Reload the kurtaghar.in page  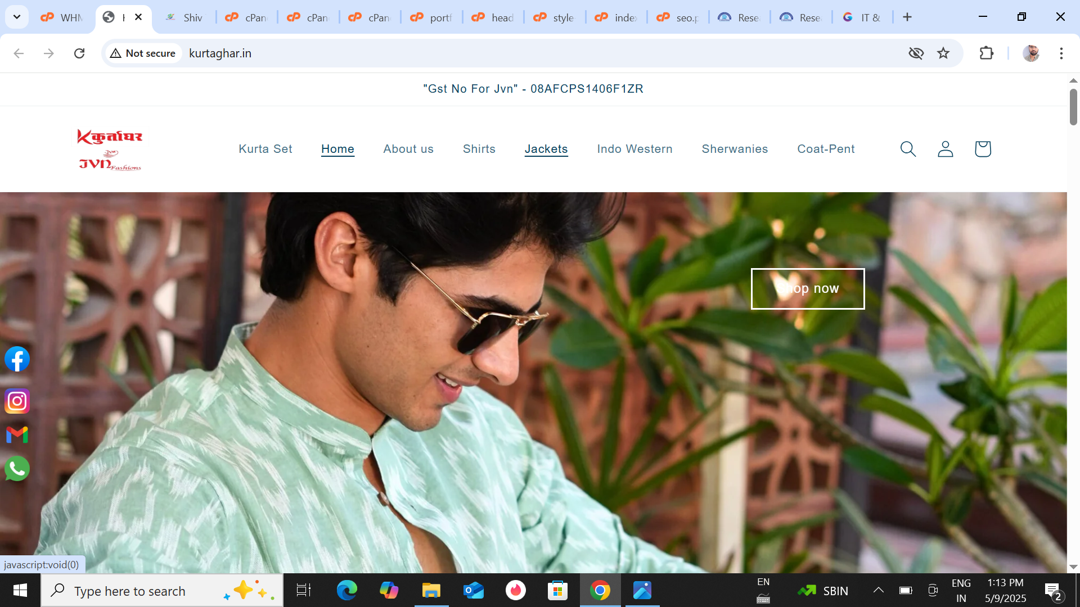pos(79,53)
